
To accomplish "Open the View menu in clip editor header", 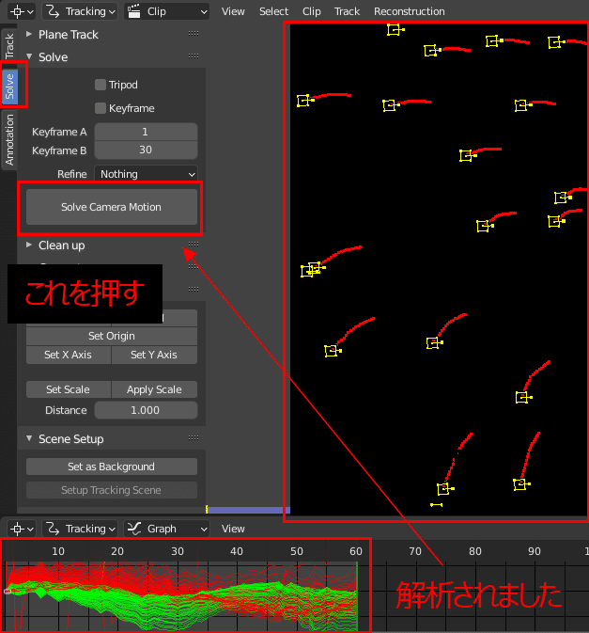I will coord(233,11).
